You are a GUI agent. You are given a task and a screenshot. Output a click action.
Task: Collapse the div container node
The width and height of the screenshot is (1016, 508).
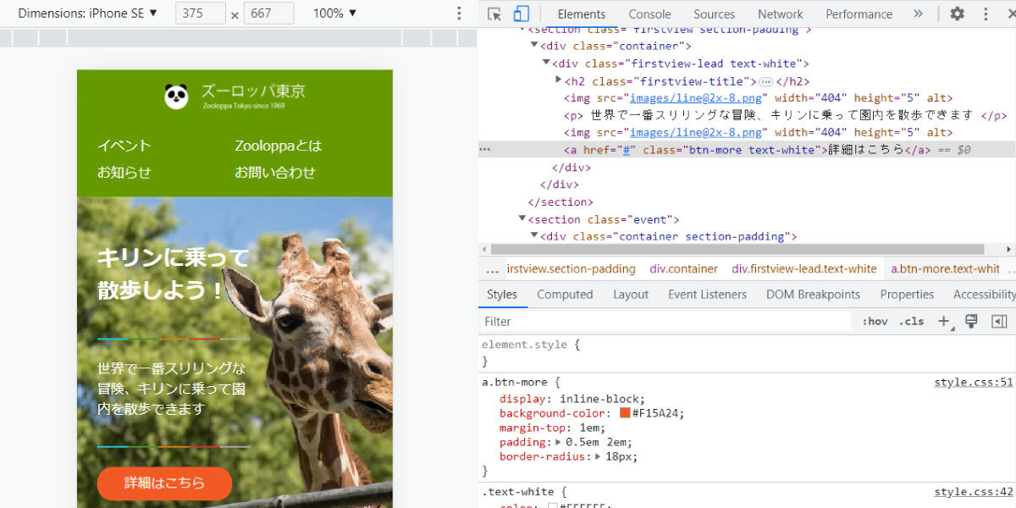pyautogui.click(x=535, y=46)
